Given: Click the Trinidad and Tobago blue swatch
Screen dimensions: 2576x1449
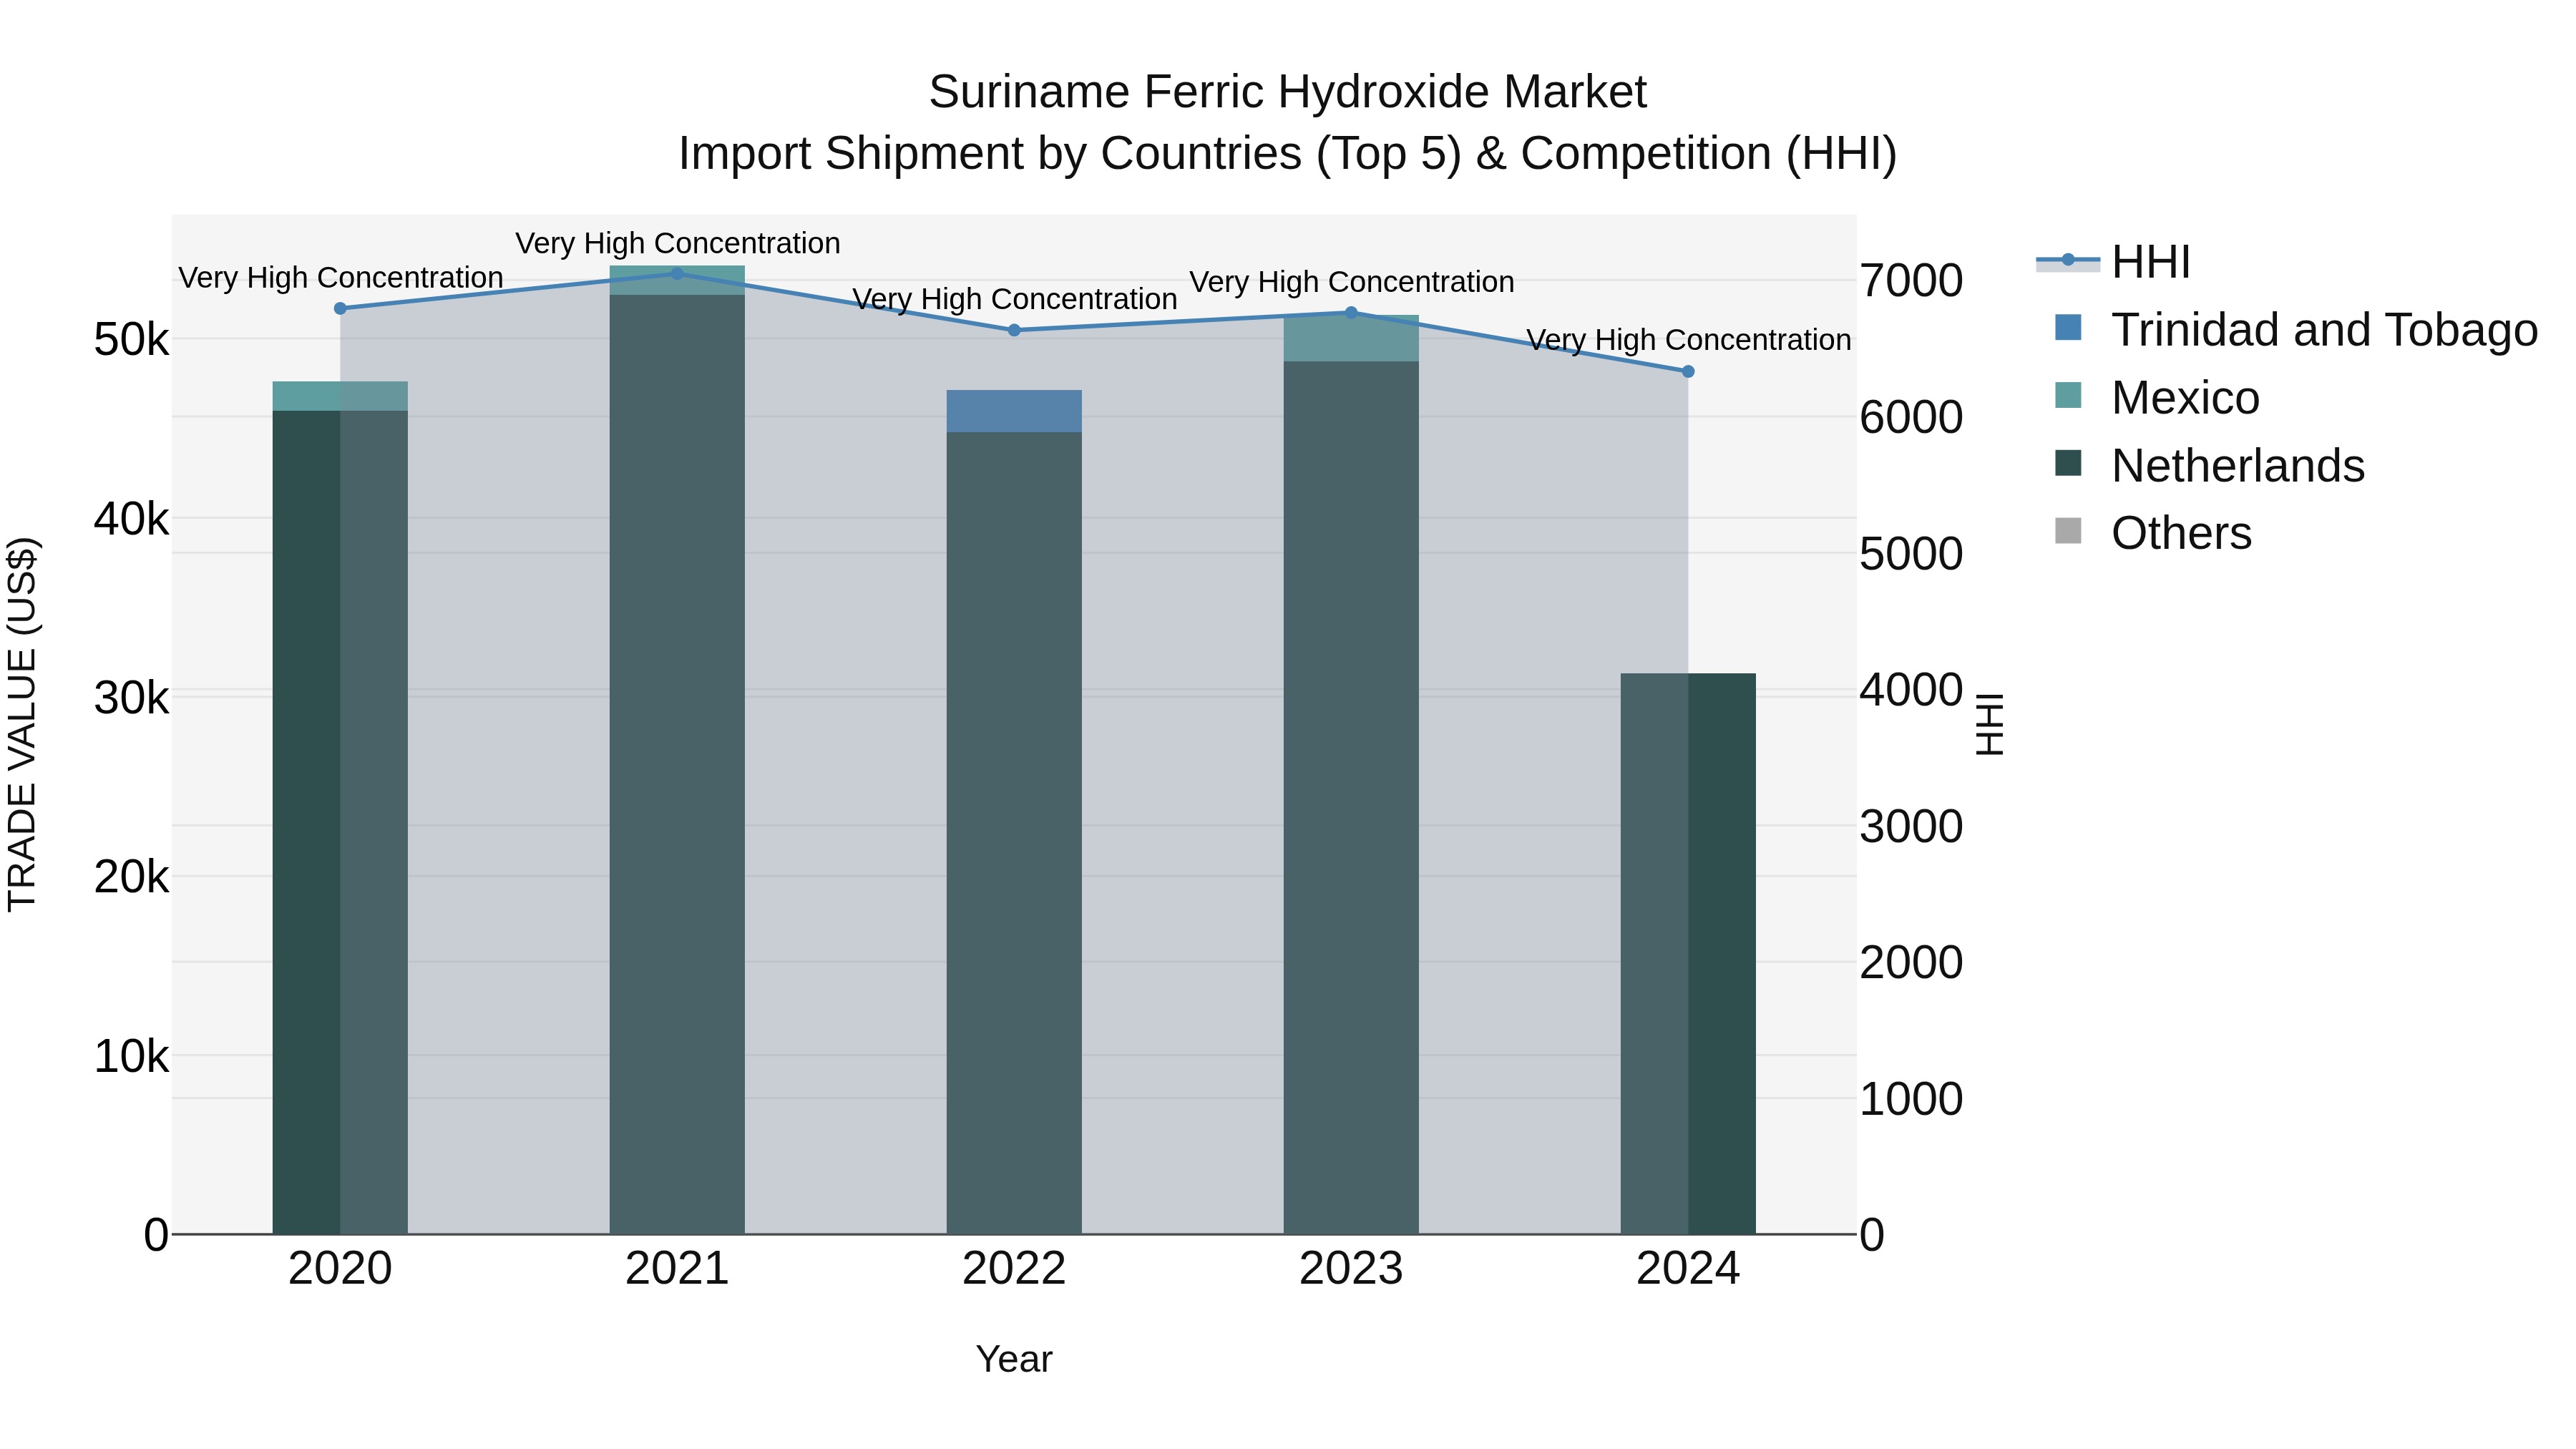Looking at the screenshot, I should click(x=2068, y=328).
